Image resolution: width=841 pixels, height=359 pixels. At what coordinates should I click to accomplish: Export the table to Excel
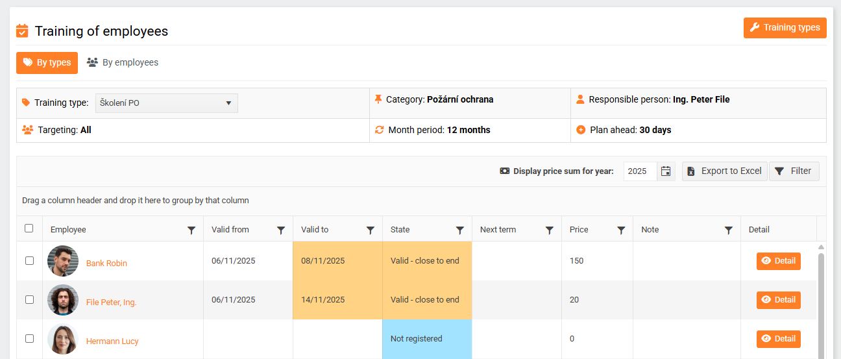point(724,171)
